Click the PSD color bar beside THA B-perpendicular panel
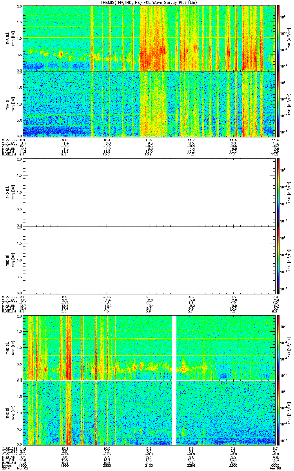Image resolution: width=294 pixels, height=471 pixels. pyautogui.click(x=279, y=38)
